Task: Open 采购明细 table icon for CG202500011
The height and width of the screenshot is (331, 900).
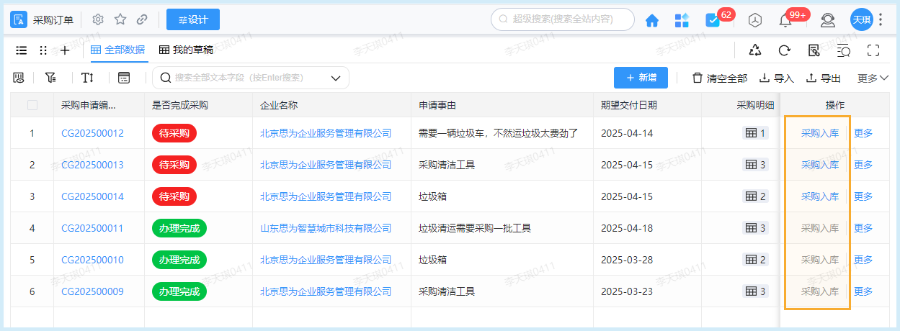Action: [x=755, y=228]
